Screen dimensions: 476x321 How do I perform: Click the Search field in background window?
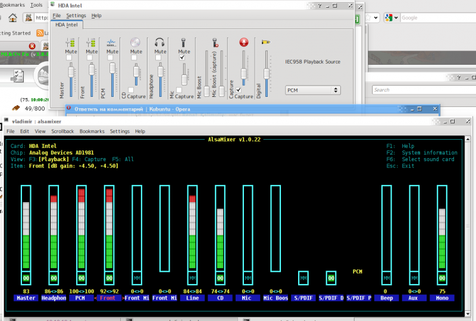(424, 90)
